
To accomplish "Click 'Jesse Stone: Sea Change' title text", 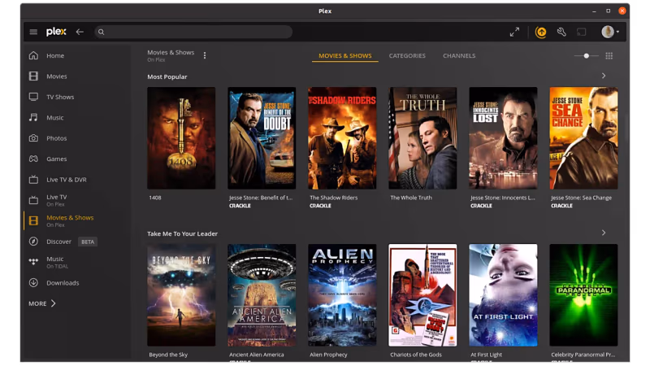I will (x=581, y=198).
